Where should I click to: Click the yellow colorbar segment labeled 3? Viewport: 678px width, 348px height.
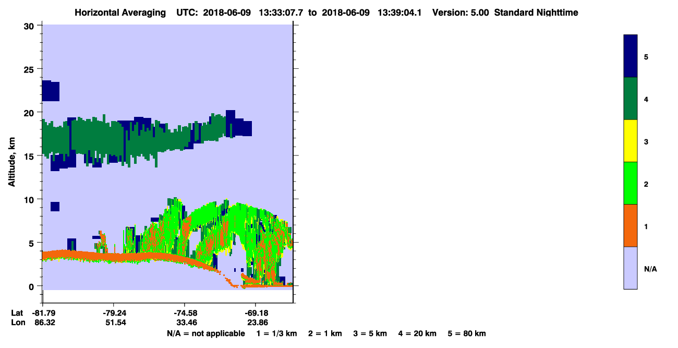click(631, 141)
